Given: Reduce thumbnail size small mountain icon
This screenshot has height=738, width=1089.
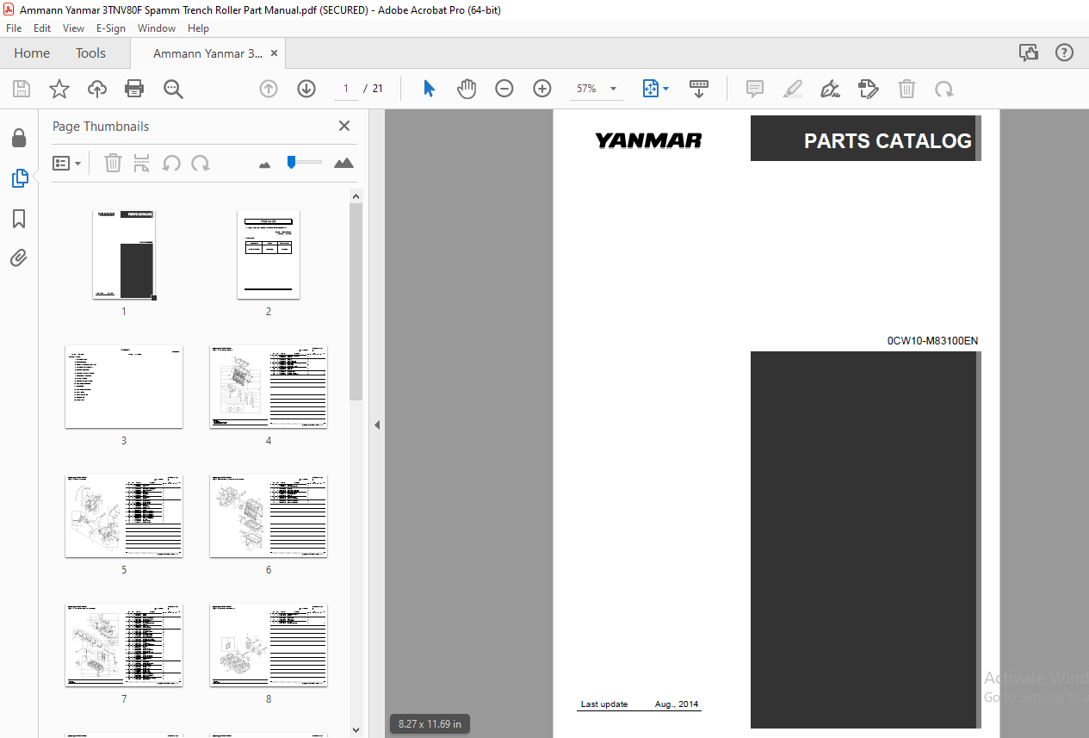Looking at the screenshot, I should (x=265, y=164).
